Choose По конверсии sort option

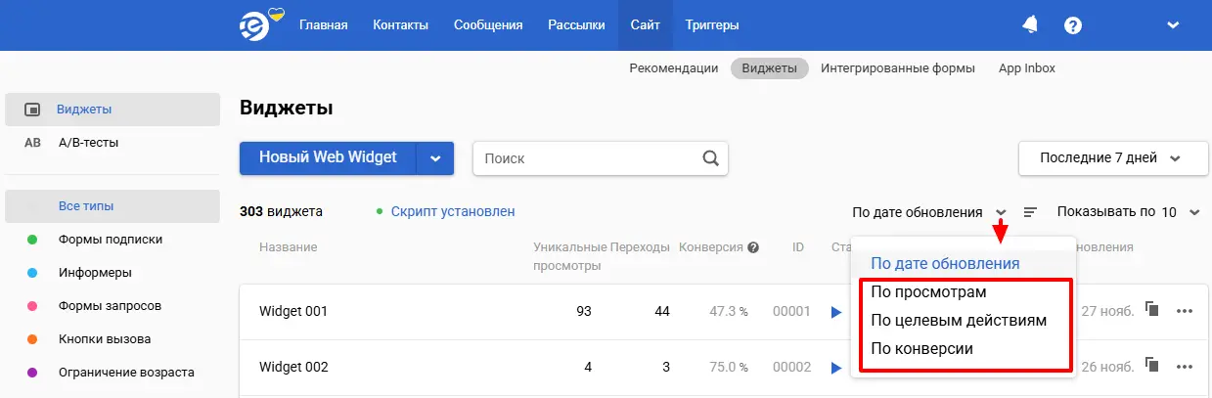[921, 349]
